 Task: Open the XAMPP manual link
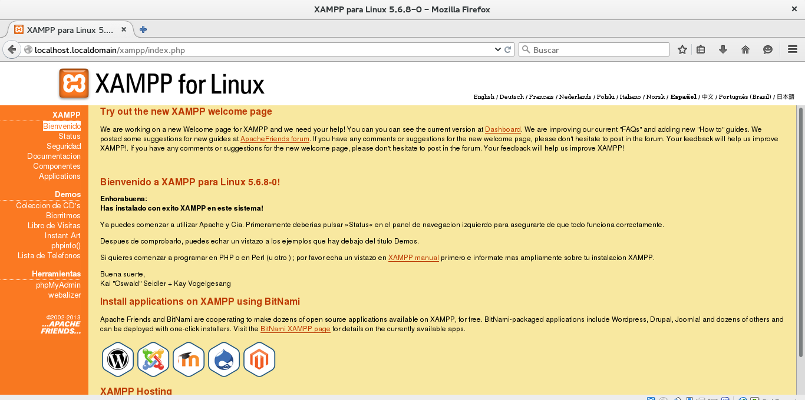414,258
